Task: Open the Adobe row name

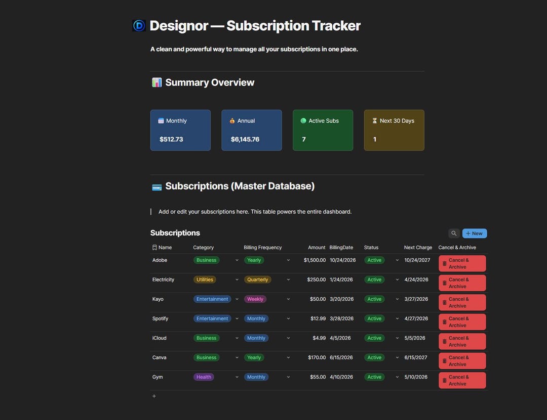Action: tap(160, 260)
